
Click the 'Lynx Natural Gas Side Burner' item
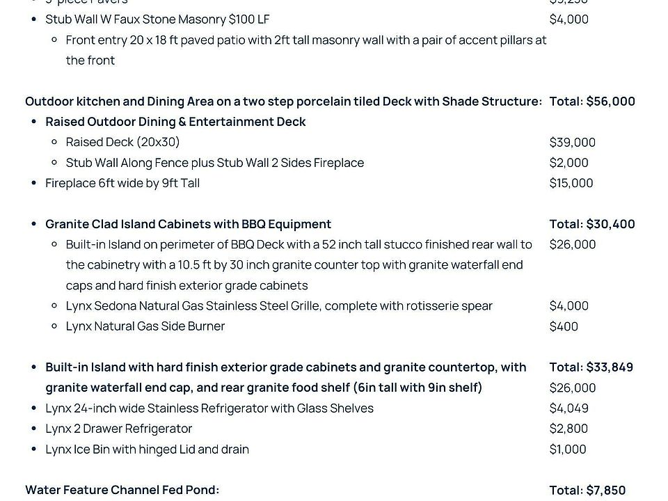tap(145, 326)
